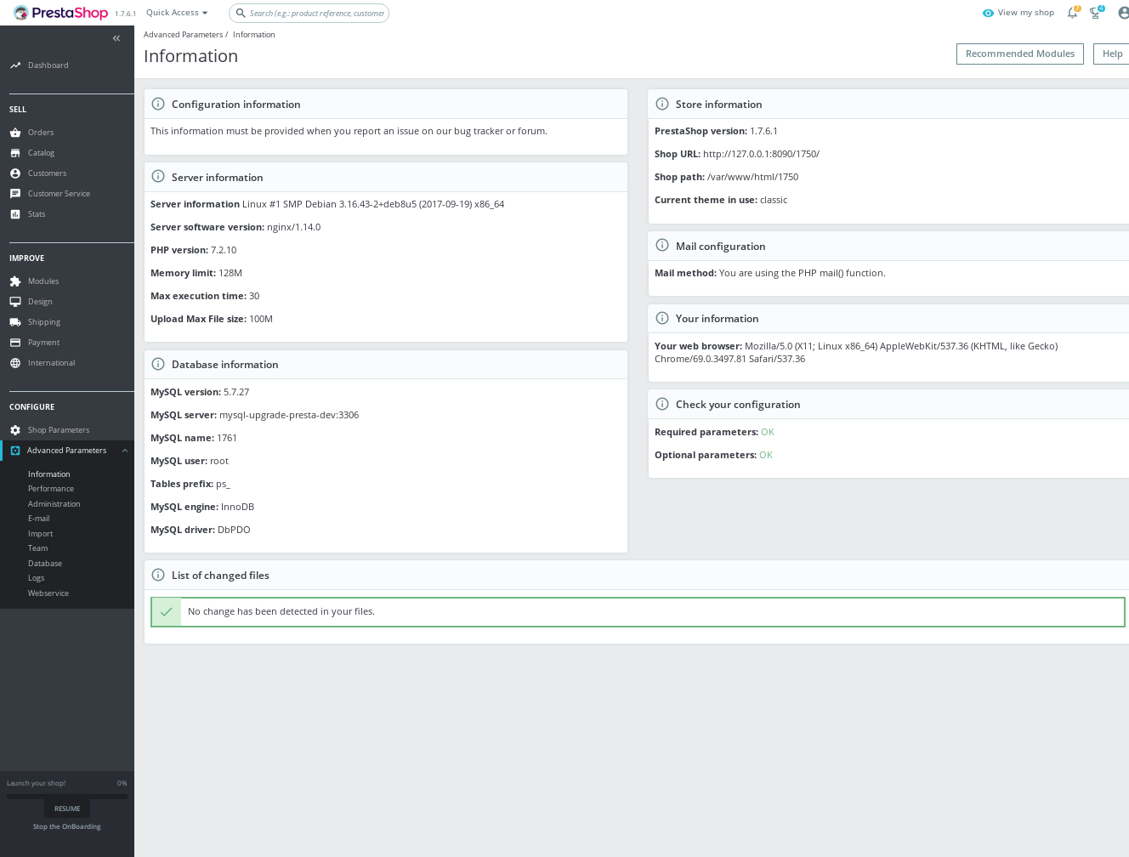Click info icon of List of changed files
1129x857 pixels.
coord(158,575)
